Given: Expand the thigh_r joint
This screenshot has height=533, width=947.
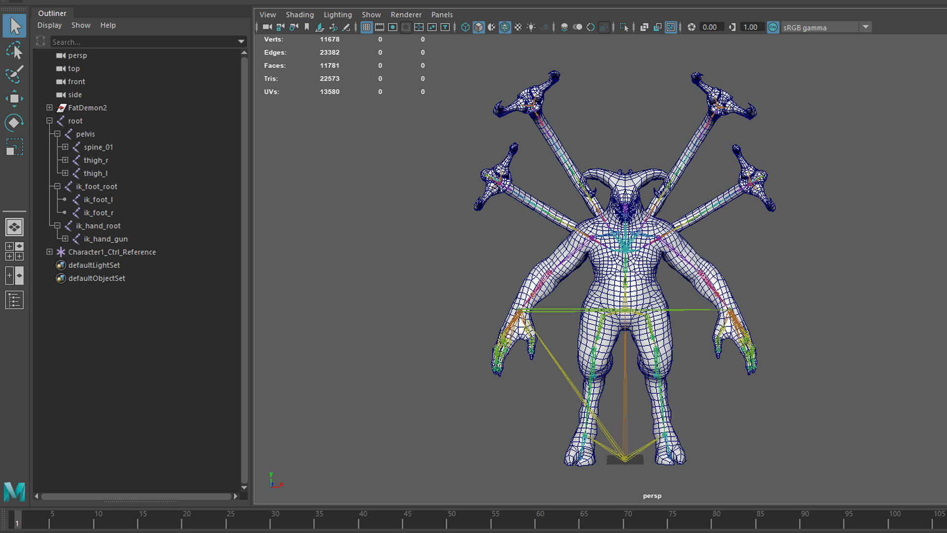Looking at the screenshot, I should click(65, 160).
